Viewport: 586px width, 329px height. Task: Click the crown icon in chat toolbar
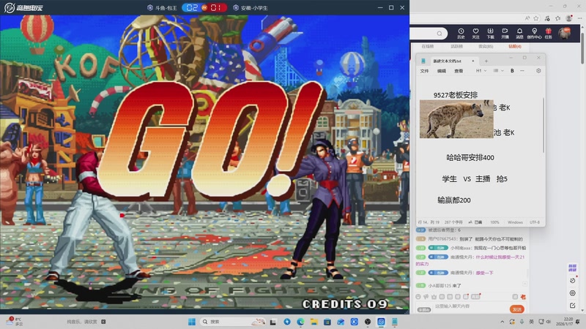(x=434, y=297)
